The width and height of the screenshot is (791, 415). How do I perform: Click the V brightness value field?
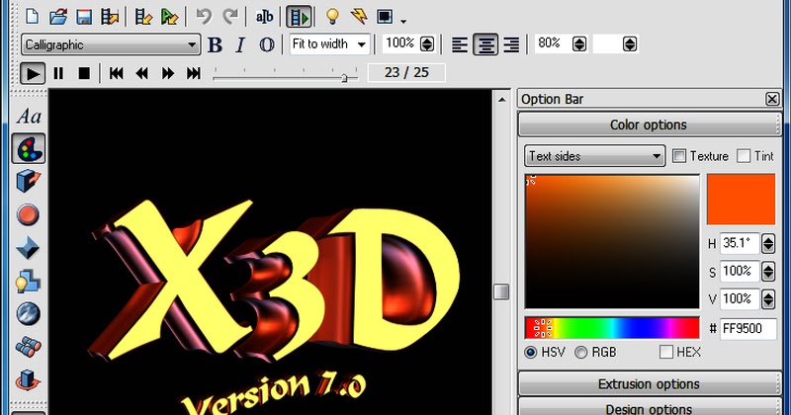[739, 299]
